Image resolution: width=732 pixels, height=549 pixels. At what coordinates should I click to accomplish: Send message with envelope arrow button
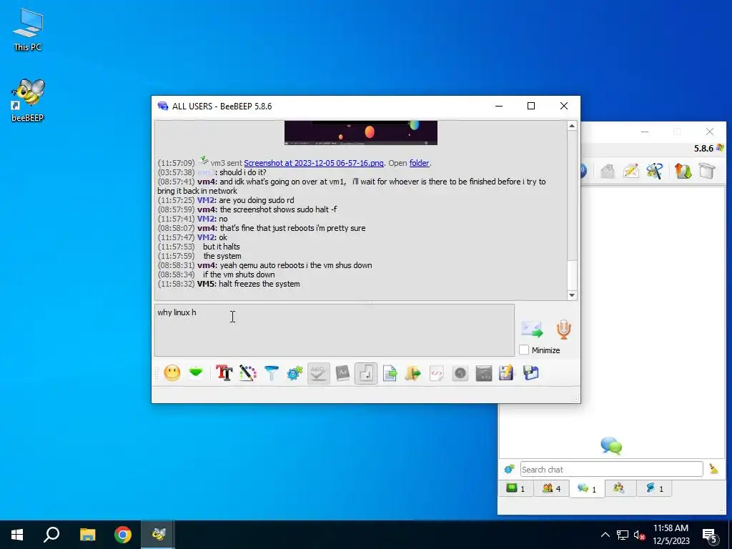click(x=532, y=329)
